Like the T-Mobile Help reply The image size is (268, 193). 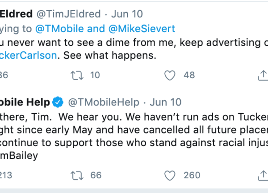coord(170,175)
